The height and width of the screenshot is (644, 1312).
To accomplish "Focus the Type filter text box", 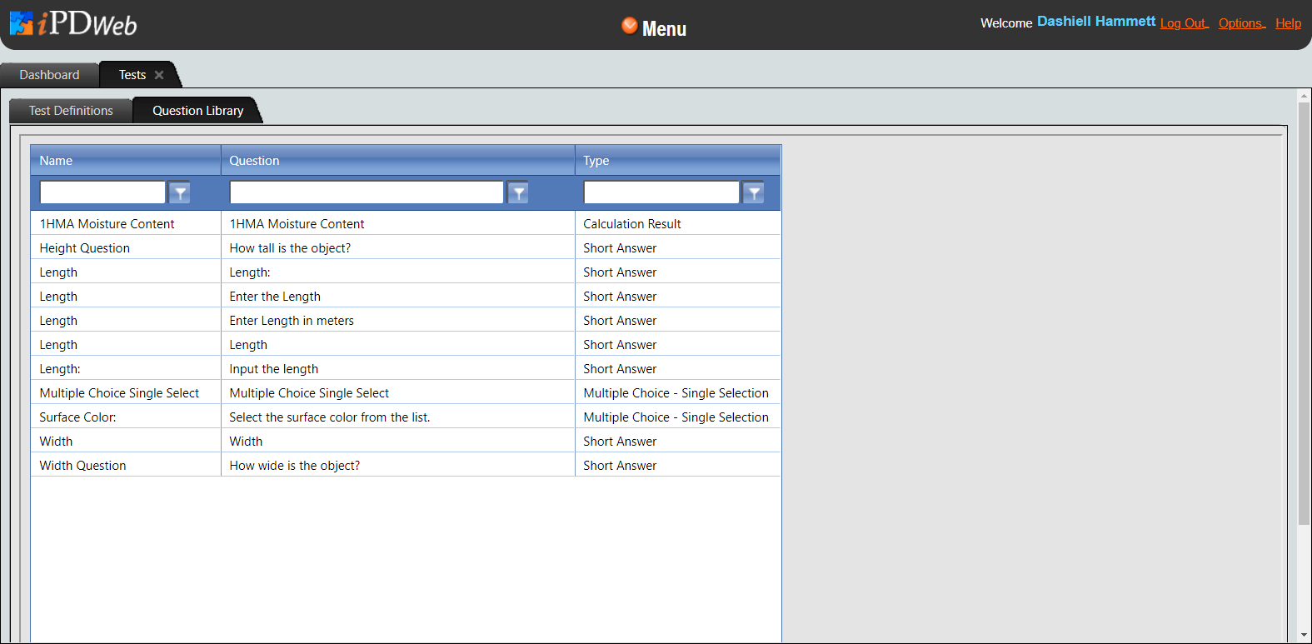I will pyautogui.click(x=661, y=192).
